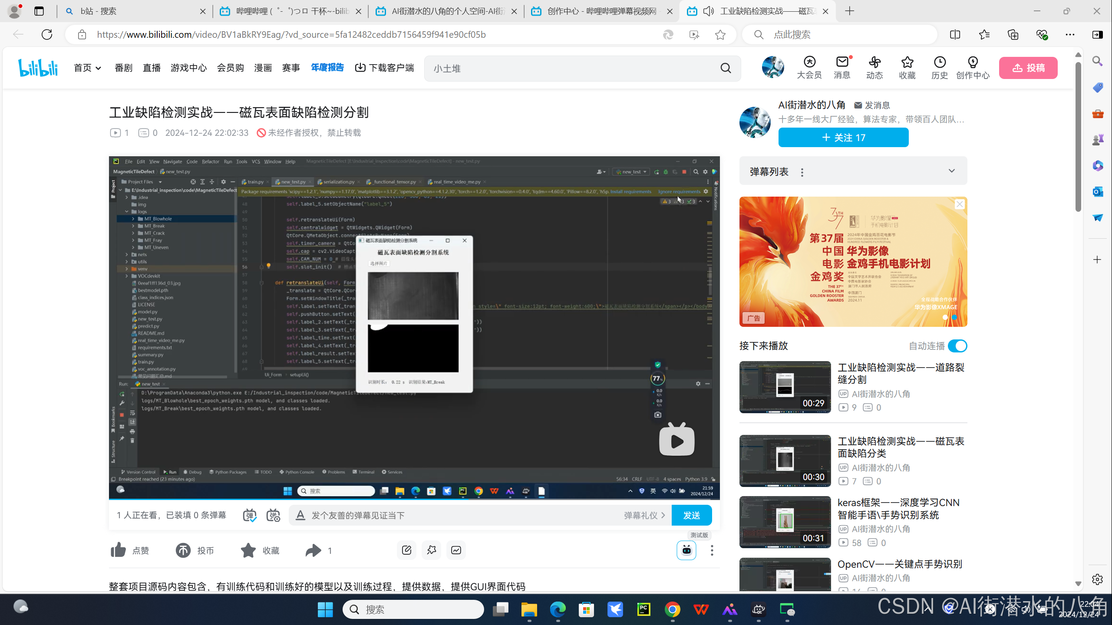The image size is (1112, 625).
Task: Click the page's vertical scrollbar thumb
Action: pyautogui.click(x=1078, y=137)
